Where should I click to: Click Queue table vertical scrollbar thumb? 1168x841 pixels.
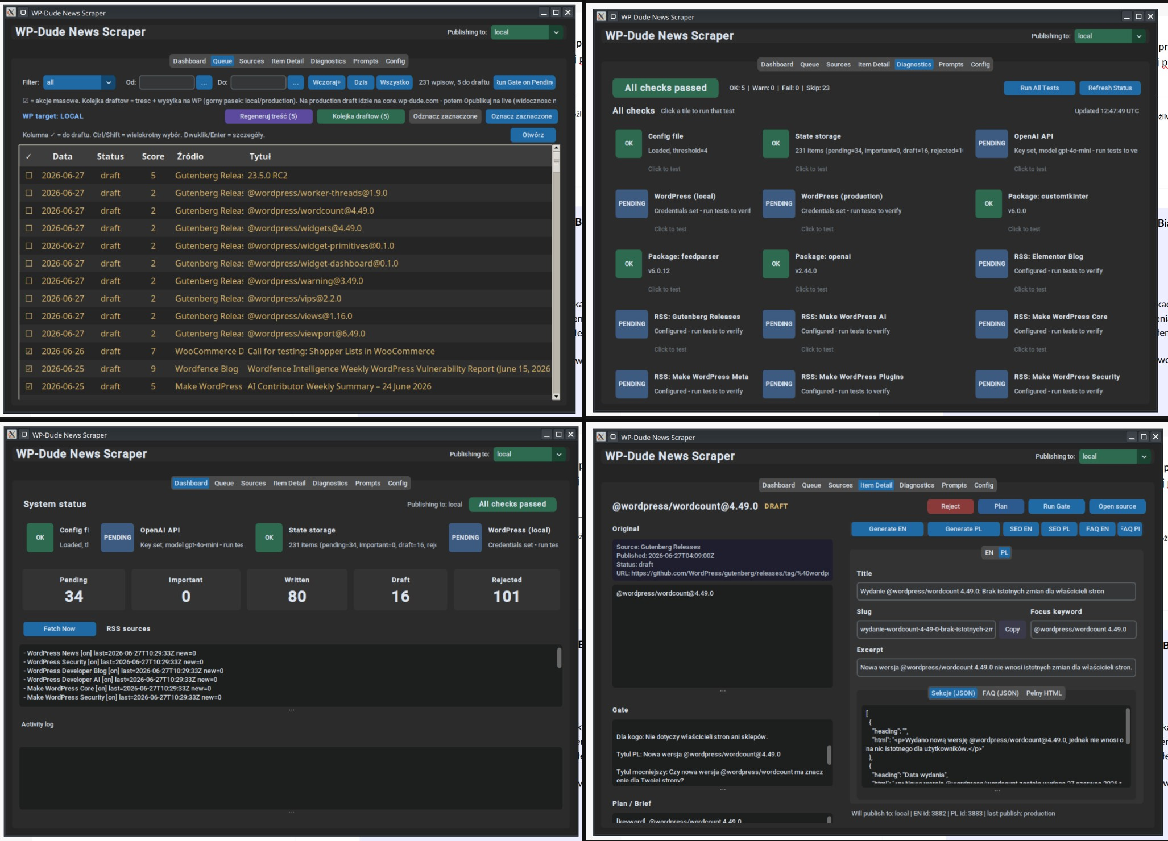[556, 163]
